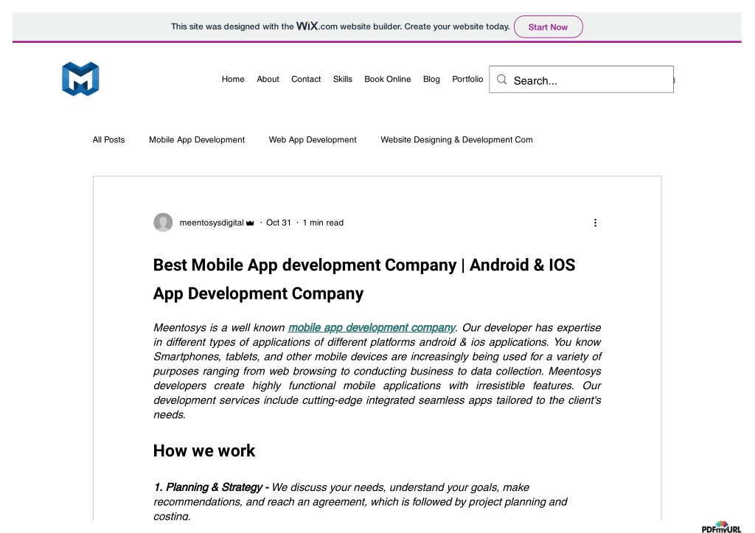The image size is (755, 533).
Task: Click the Oct 31 post date
Action: pyautogui.click(x=279, y=223)
